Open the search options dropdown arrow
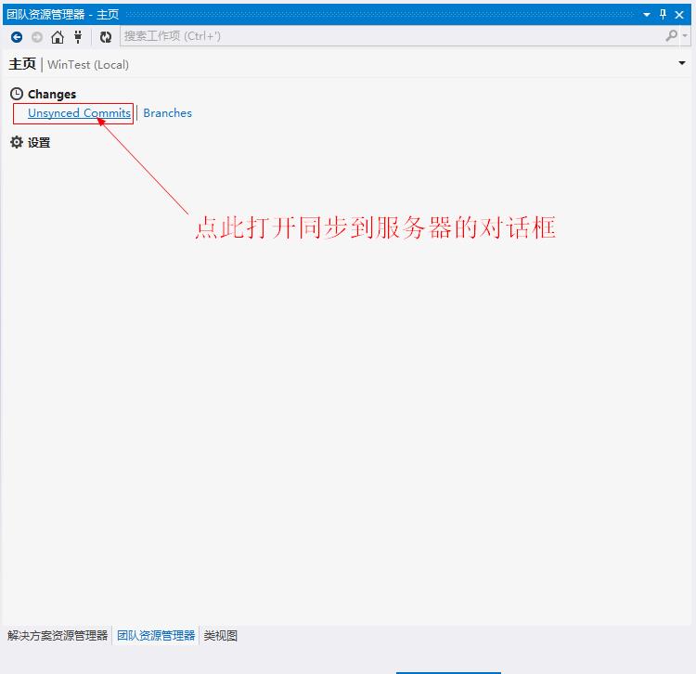 pos(685,35)
